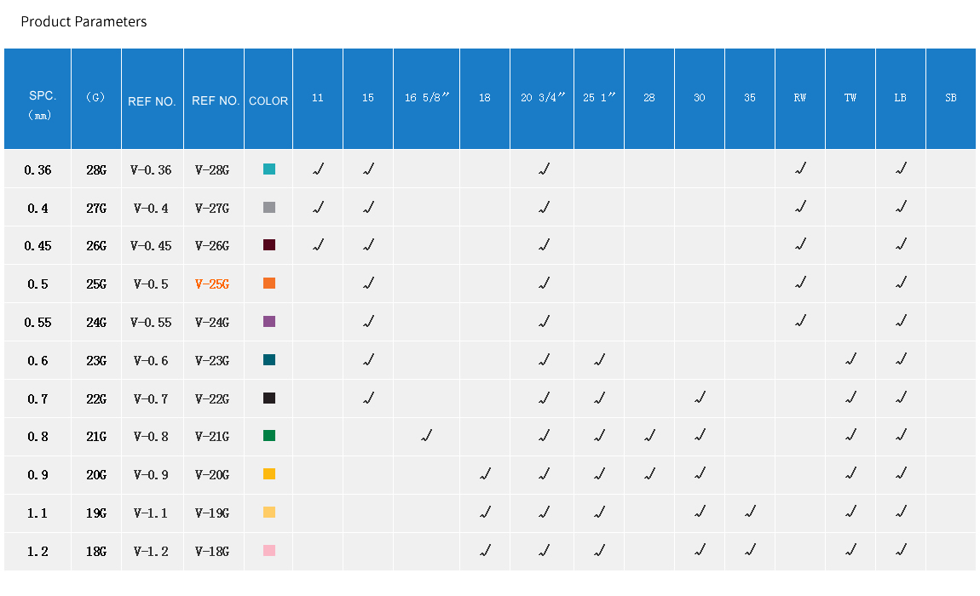Select the 16 5/8″ checkmark in 21G row
The image size is (980, 596).
coord(426,436)
